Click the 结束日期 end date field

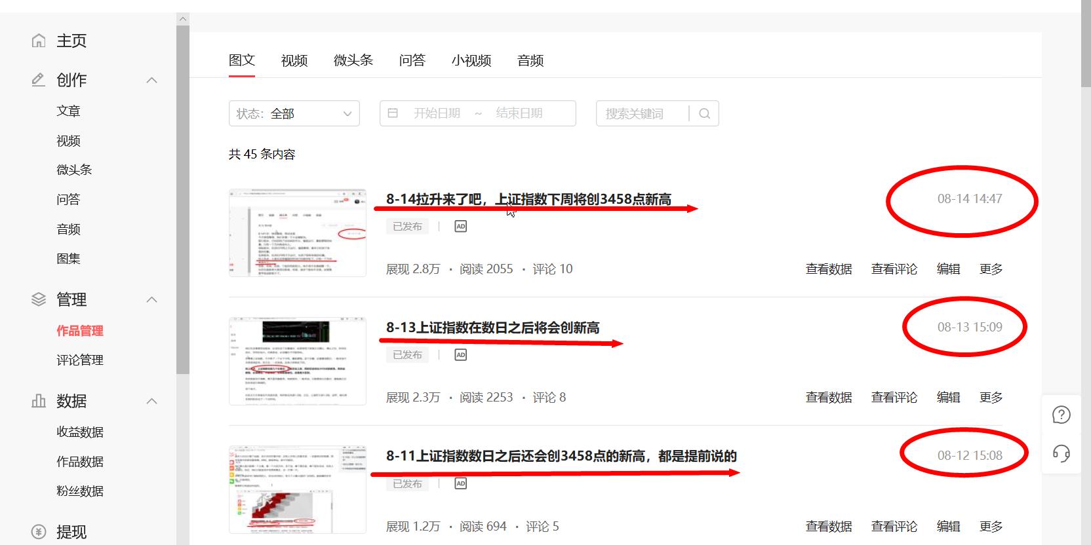point(519,113)
